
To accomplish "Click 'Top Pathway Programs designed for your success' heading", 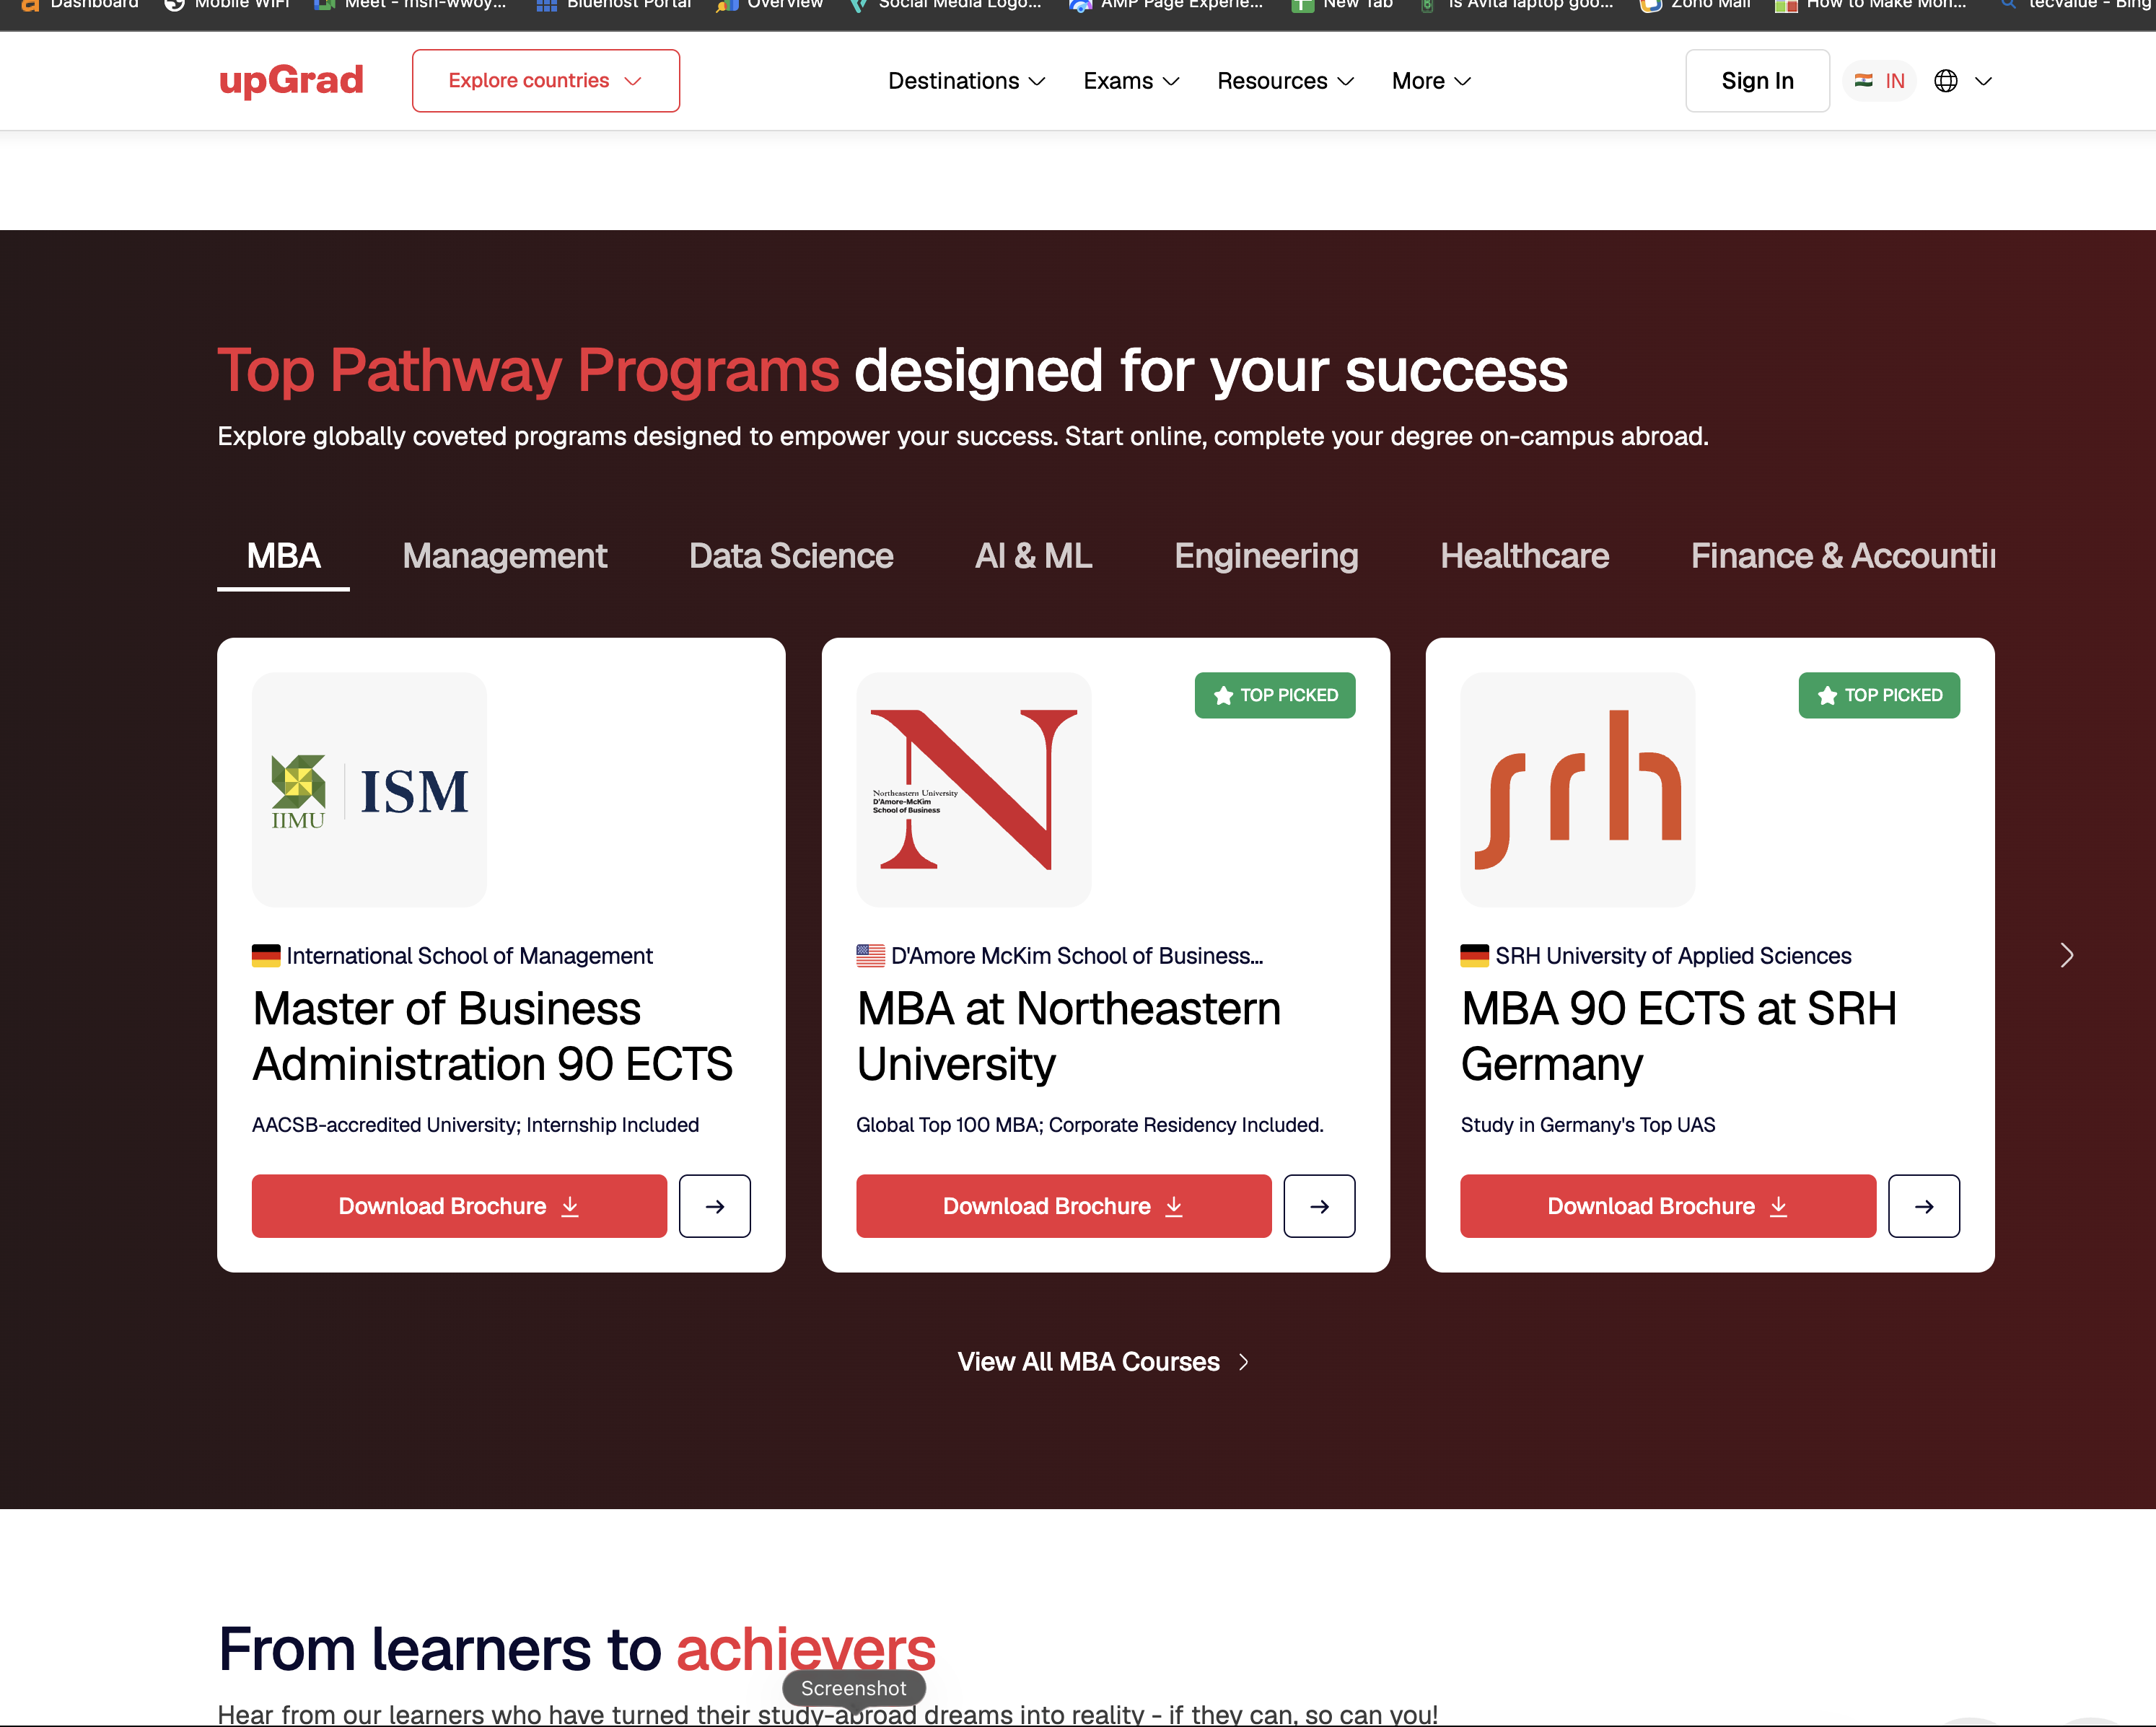I will coord(892,371).
